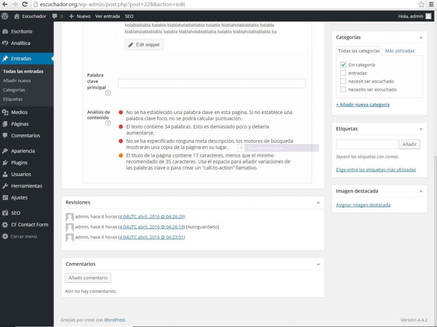
Task: Open the Escuchador site home icon
Action: (17, 16)
